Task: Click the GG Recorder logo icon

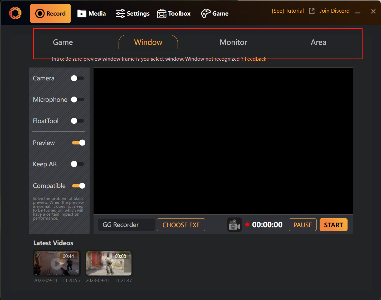Action: [15, 13]
